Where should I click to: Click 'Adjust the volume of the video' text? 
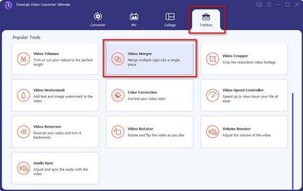point(246,135)
